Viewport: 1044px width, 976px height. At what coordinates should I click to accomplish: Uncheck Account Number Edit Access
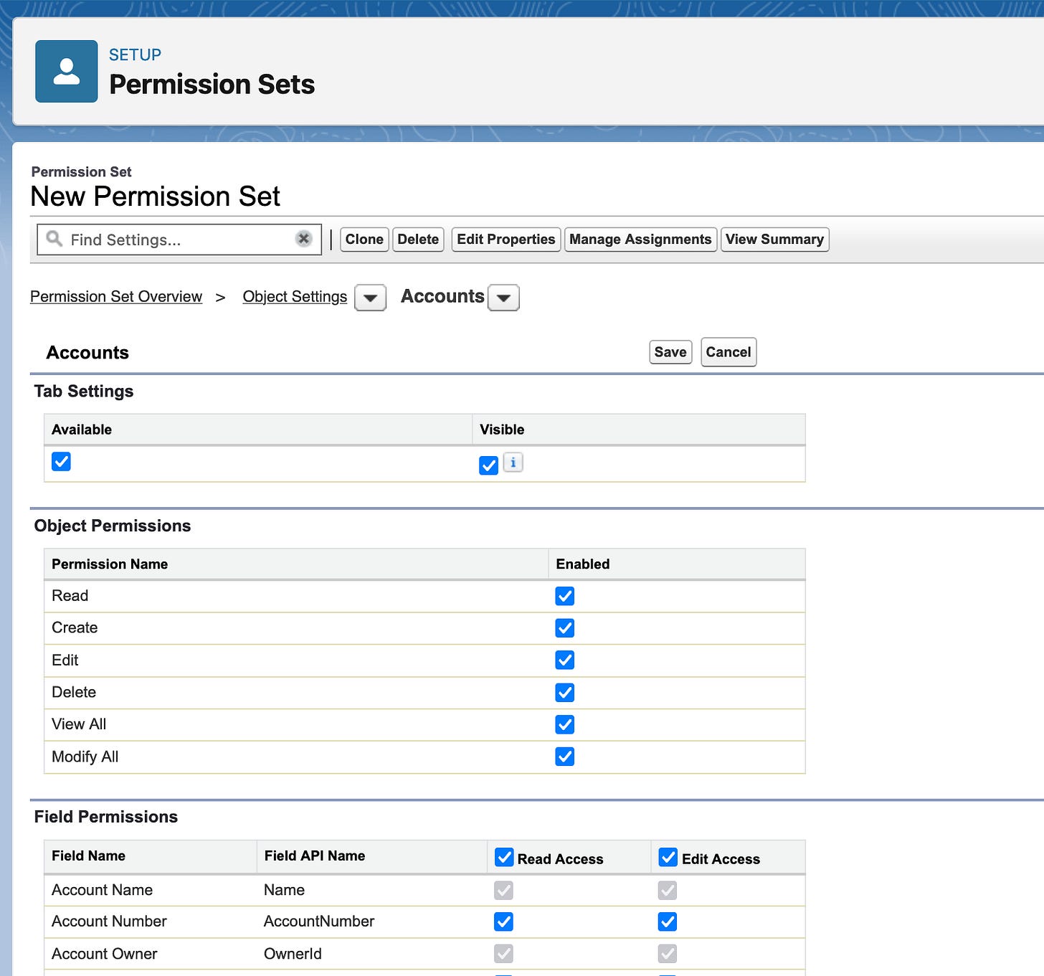[x=668, y=921]
